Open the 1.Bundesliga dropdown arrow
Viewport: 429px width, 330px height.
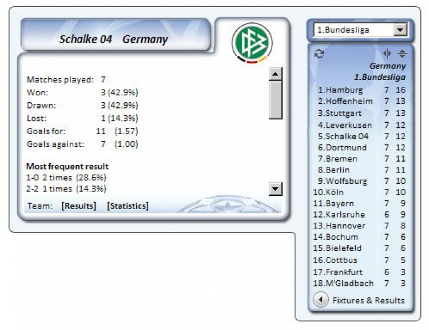tap(400, 30)
